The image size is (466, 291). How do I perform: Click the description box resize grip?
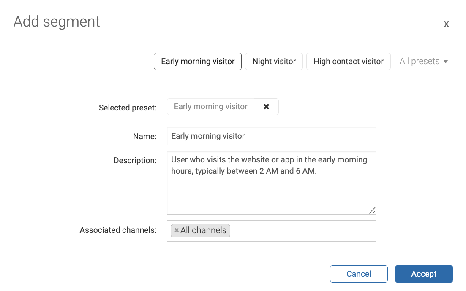(x=372, y=210)
